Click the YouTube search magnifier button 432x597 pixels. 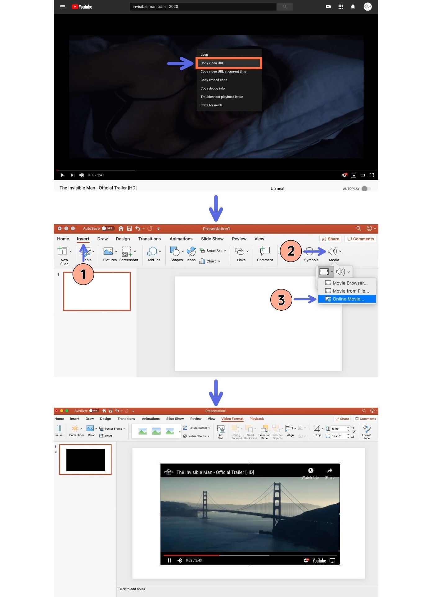(284, 7)
